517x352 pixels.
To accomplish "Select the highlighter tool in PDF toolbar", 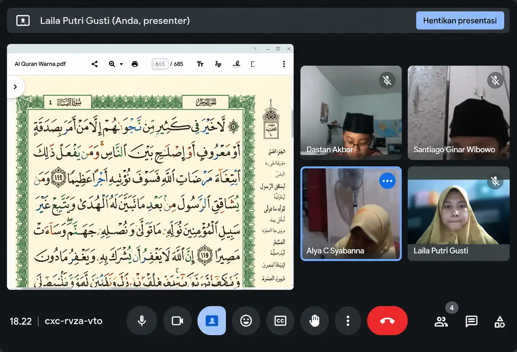I will tap(236, 64).
